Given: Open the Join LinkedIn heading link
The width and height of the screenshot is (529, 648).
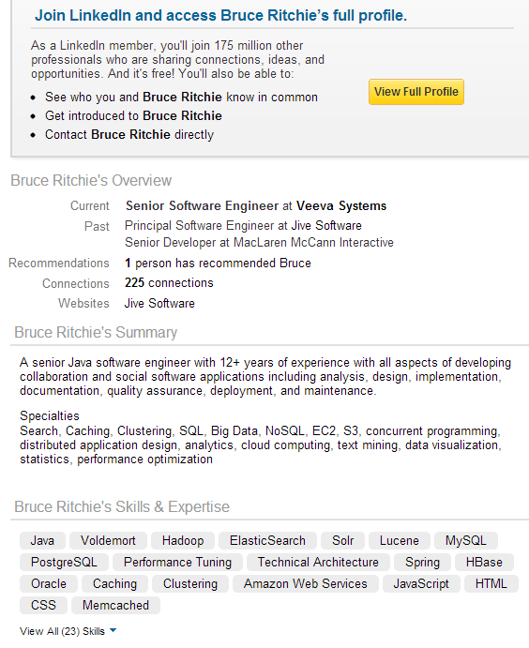Looking at the screenshot, I should [220, 15].
